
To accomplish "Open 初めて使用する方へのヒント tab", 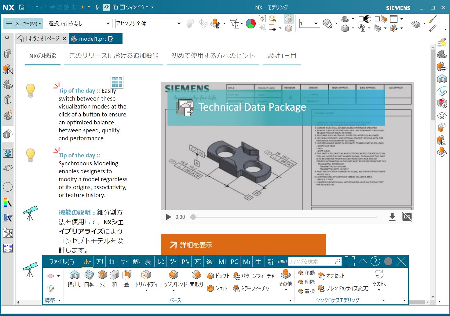I will pyautogui.click(x=213, y=56).
